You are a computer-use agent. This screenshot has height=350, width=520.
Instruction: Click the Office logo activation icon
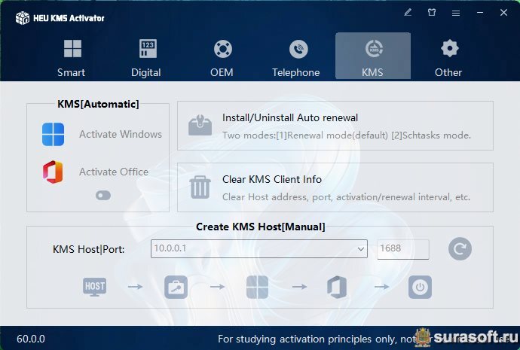click(53, 172)
